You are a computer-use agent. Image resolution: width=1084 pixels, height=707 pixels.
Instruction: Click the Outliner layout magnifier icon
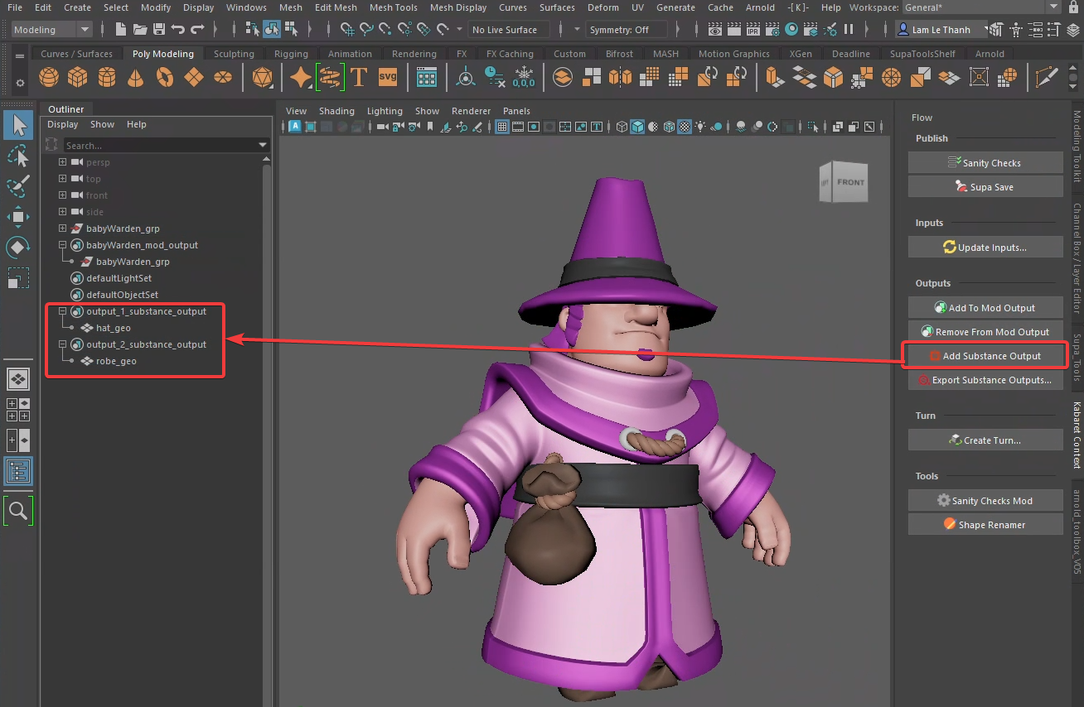18,511
